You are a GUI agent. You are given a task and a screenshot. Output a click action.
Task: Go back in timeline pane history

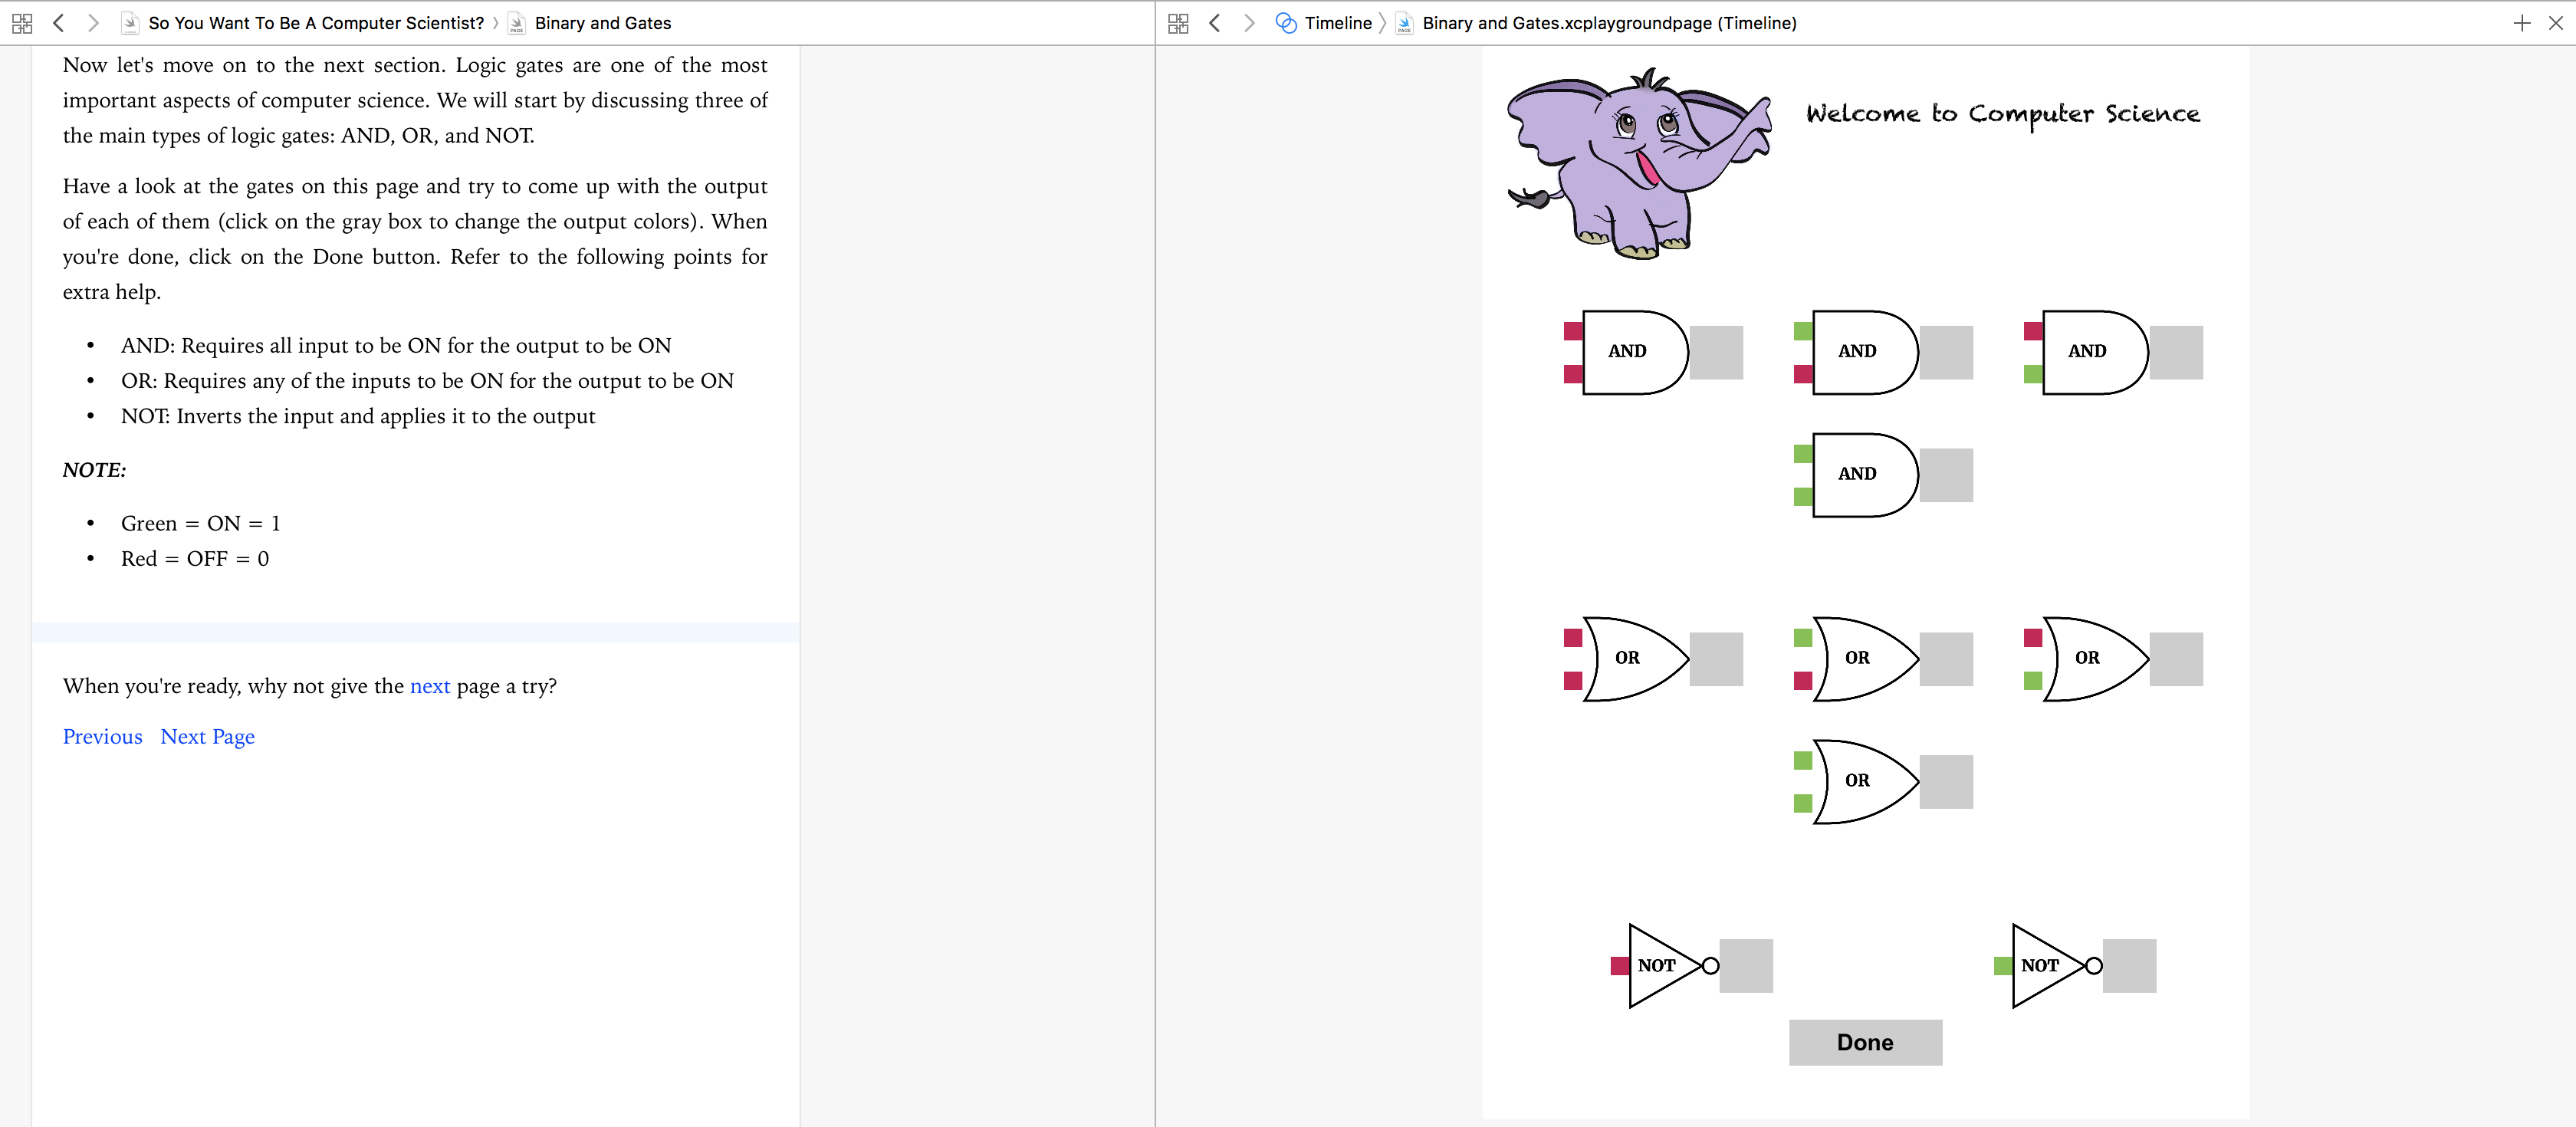point(1214,23)
